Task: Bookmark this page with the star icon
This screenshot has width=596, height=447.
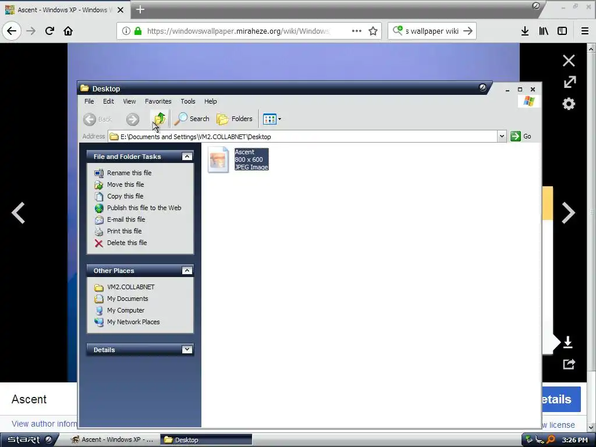Action: tap(373, 31)
